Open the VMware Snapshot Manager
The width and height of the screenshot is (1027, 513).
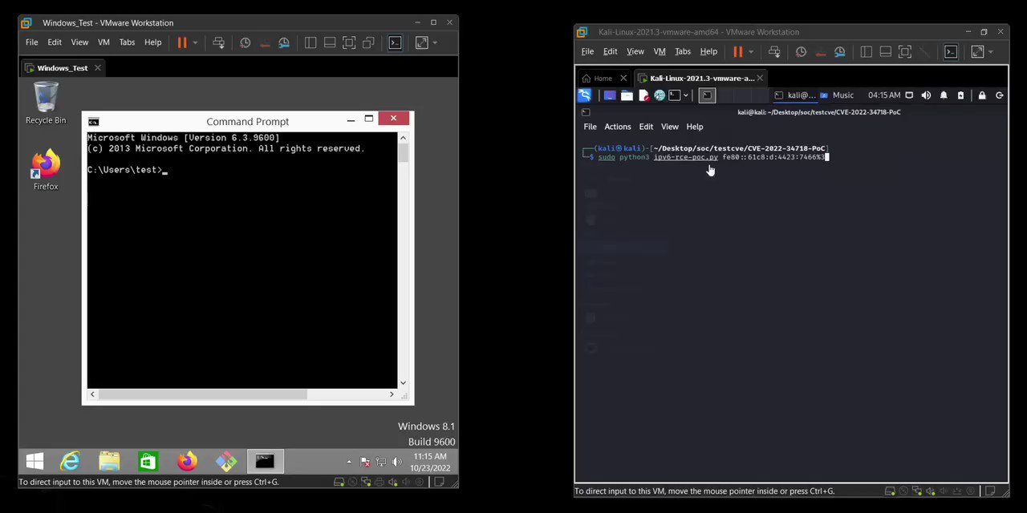(x=284, y=42)
